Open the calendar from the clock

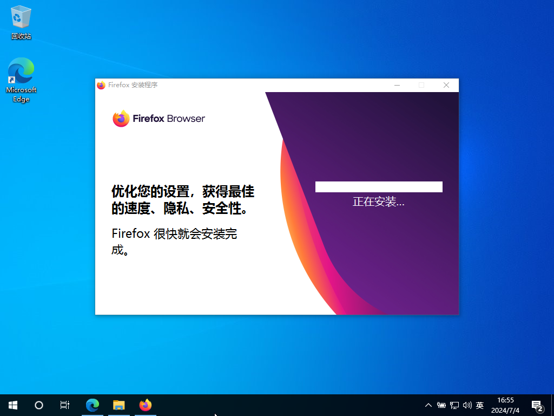click(505, 405)
